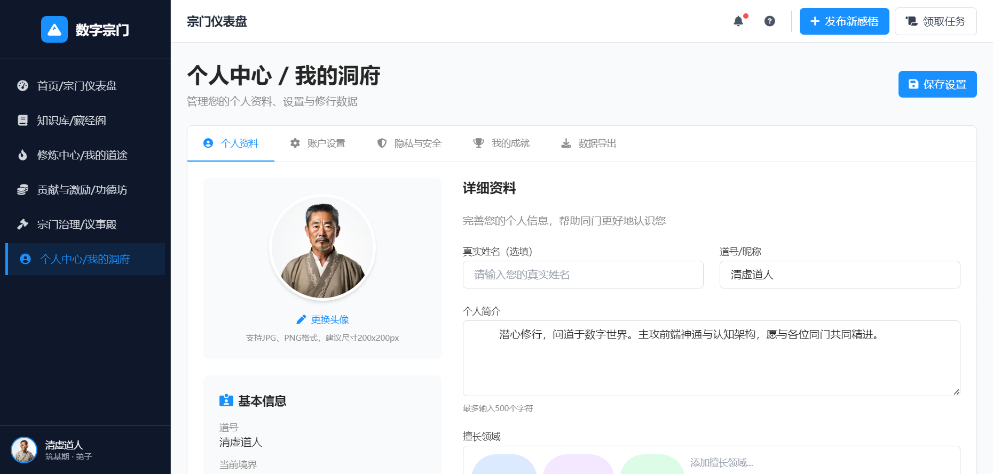993x474 pixels.
Task: Click the ID card icon beside 基本信息
Action: (x=226, y=400)
